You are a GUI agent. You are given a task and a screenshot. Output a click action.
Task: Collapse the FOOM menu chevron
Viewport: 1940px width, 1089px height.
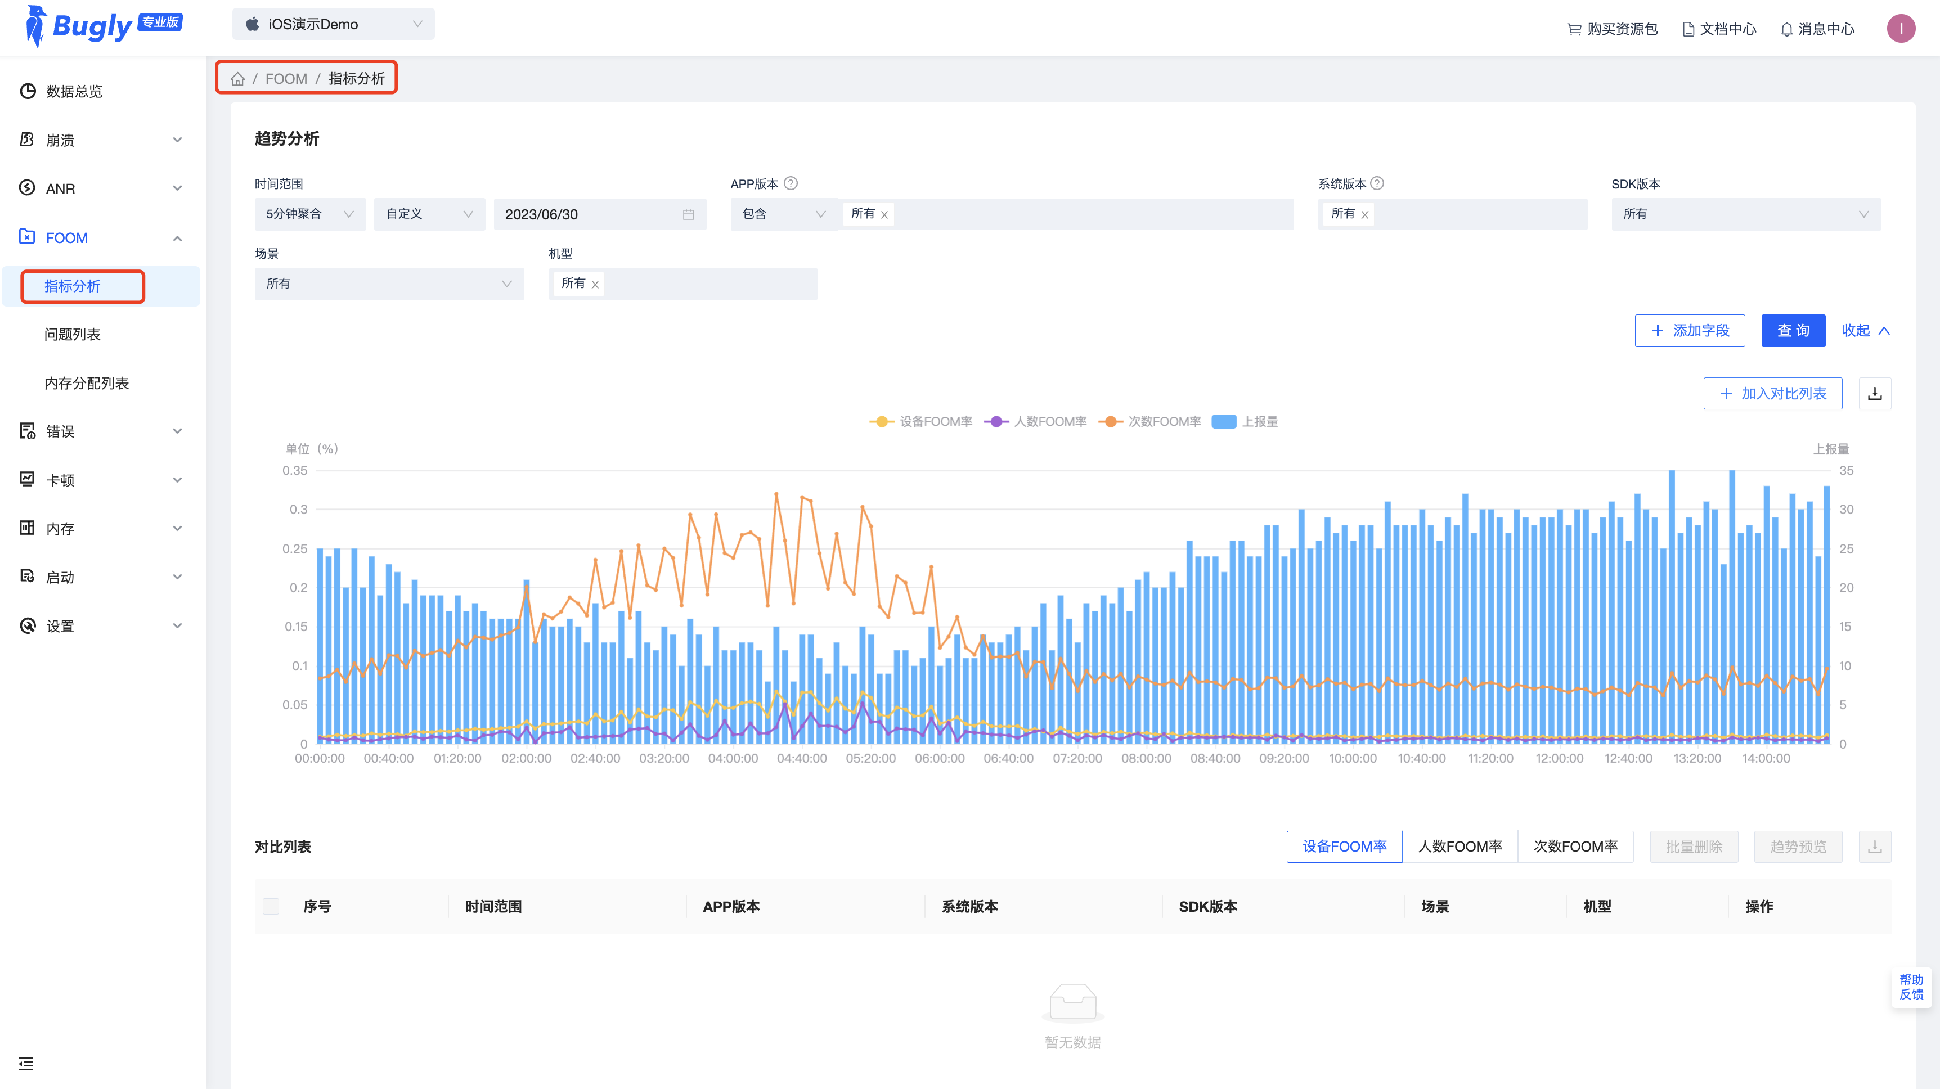(178, 238)
